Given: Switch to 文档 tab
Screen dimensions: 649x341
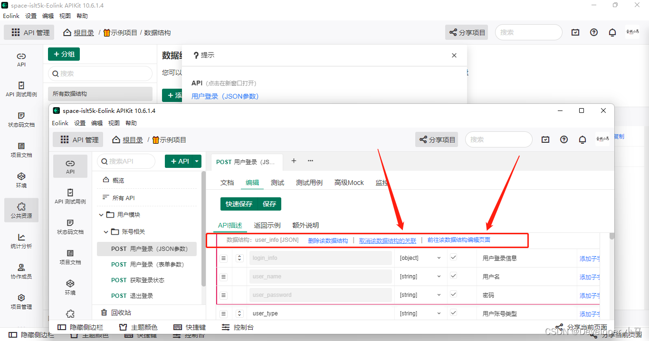Looking at the screenshot, I should pyautogui.click(x=227, y=183).
